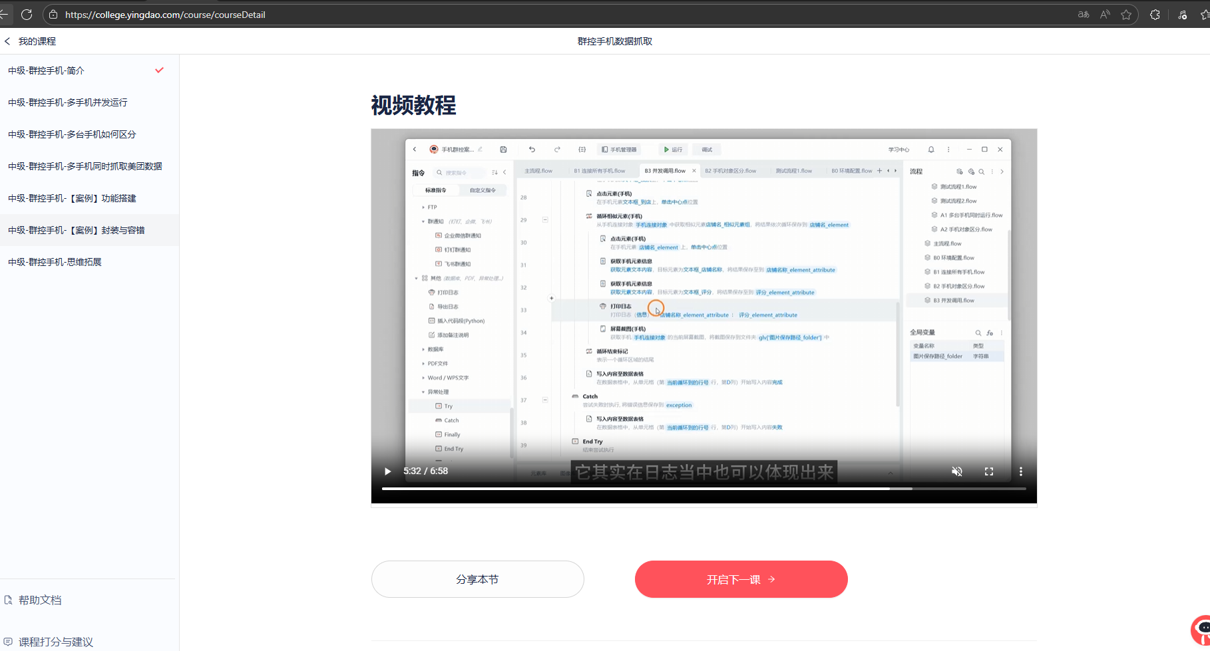The height and width of the screenshot is (651, 1210).
Task: Open the browser media control icon
Action: coord(1182,15)
